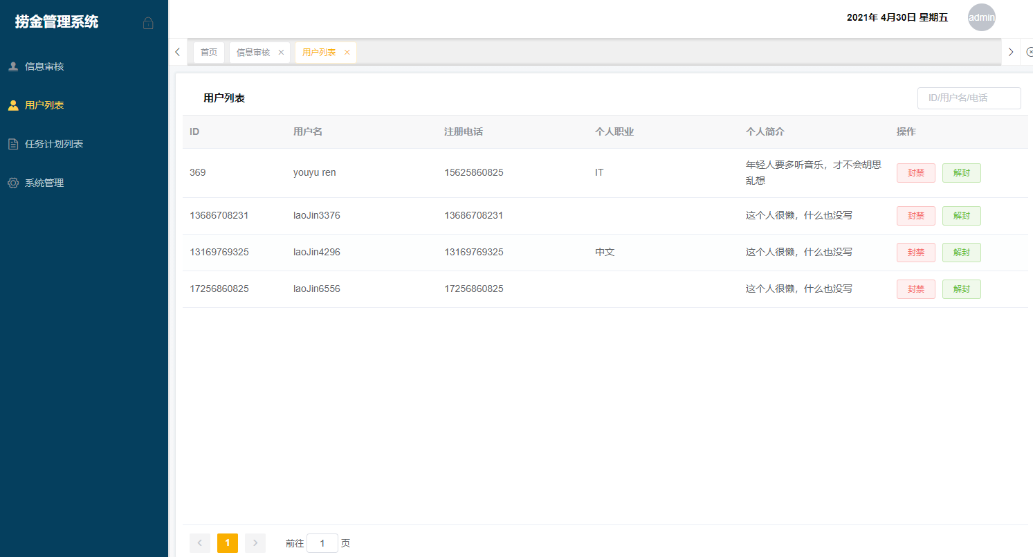Click the date 2021年 4月30日 星期五
Image resolution: width=1033 pixels, height=557 pixels.
point(897,17)
